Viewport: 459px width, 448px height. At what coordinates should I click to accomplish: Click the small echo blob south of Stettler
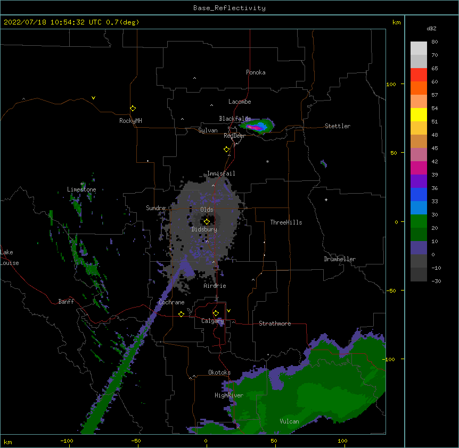tap(324, 163)
